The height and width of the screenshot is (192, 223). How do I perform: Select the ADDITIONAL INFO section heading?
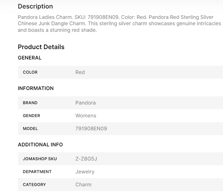[40, 144]
